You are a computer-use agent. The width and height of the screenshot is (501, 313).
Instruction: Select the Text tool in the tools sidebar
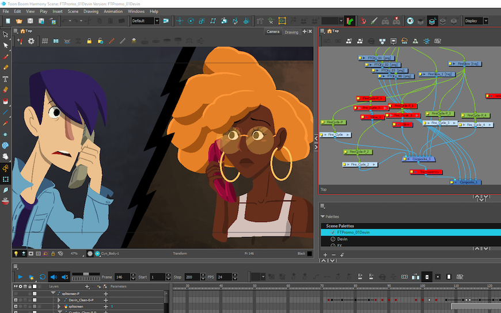point(6,79)
